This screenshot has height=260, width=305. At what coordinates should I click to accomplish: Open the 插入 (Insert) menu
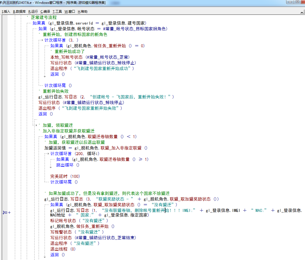(x=6, y=12)
